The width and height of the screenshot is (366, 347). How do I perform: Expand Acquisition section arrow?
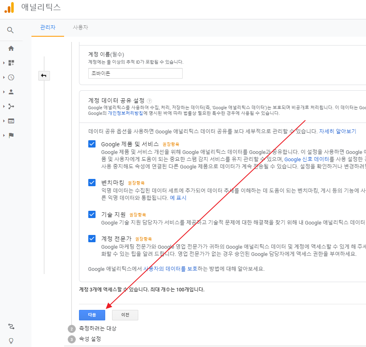point(4,107)
